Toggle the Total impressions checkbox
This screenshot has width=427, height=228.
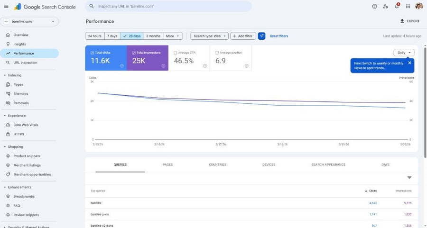tap(134, 53)
